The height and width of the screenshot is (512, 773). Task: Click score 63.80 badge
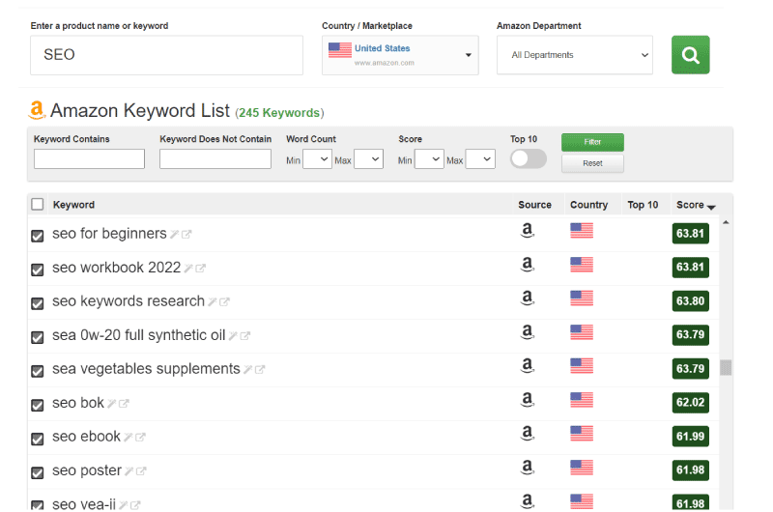point(690,300)
